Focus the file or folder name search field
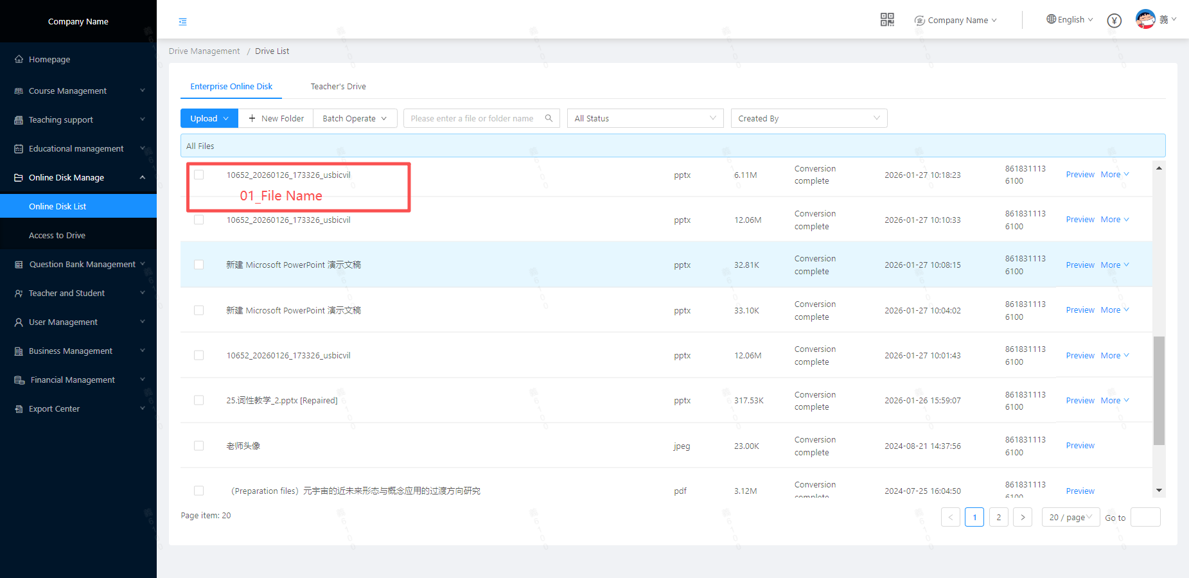1189x578 pixels. 472,118
